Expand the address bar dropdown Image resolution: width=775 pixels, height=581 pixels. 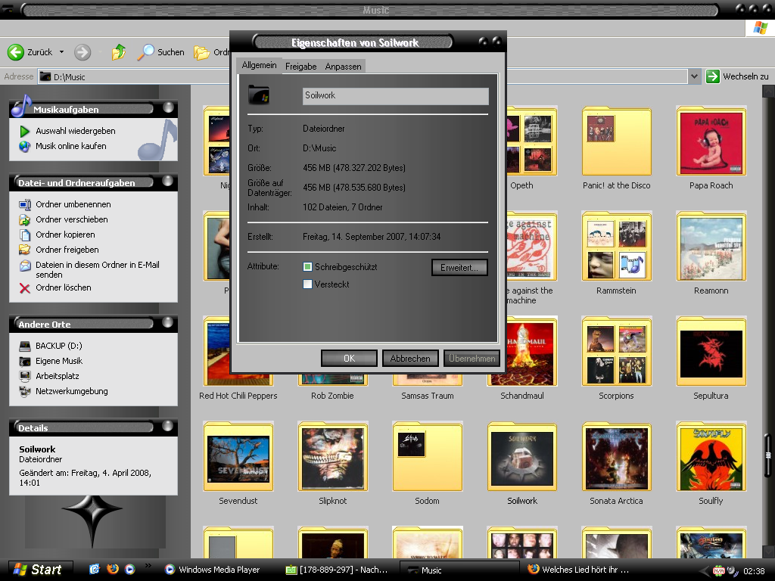point(694,76)
